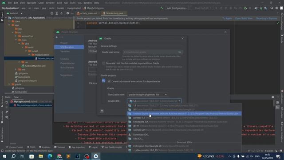Open Windows Start menu
This screenshot has height=160, width=284.
pos(4,156)
